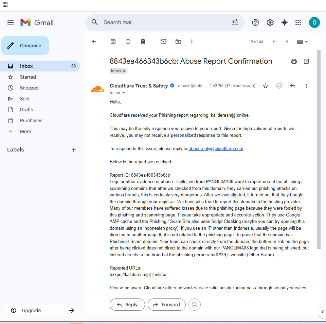Report this email as spam
Screen dimensions: 326x324
[x=128, y=42]
